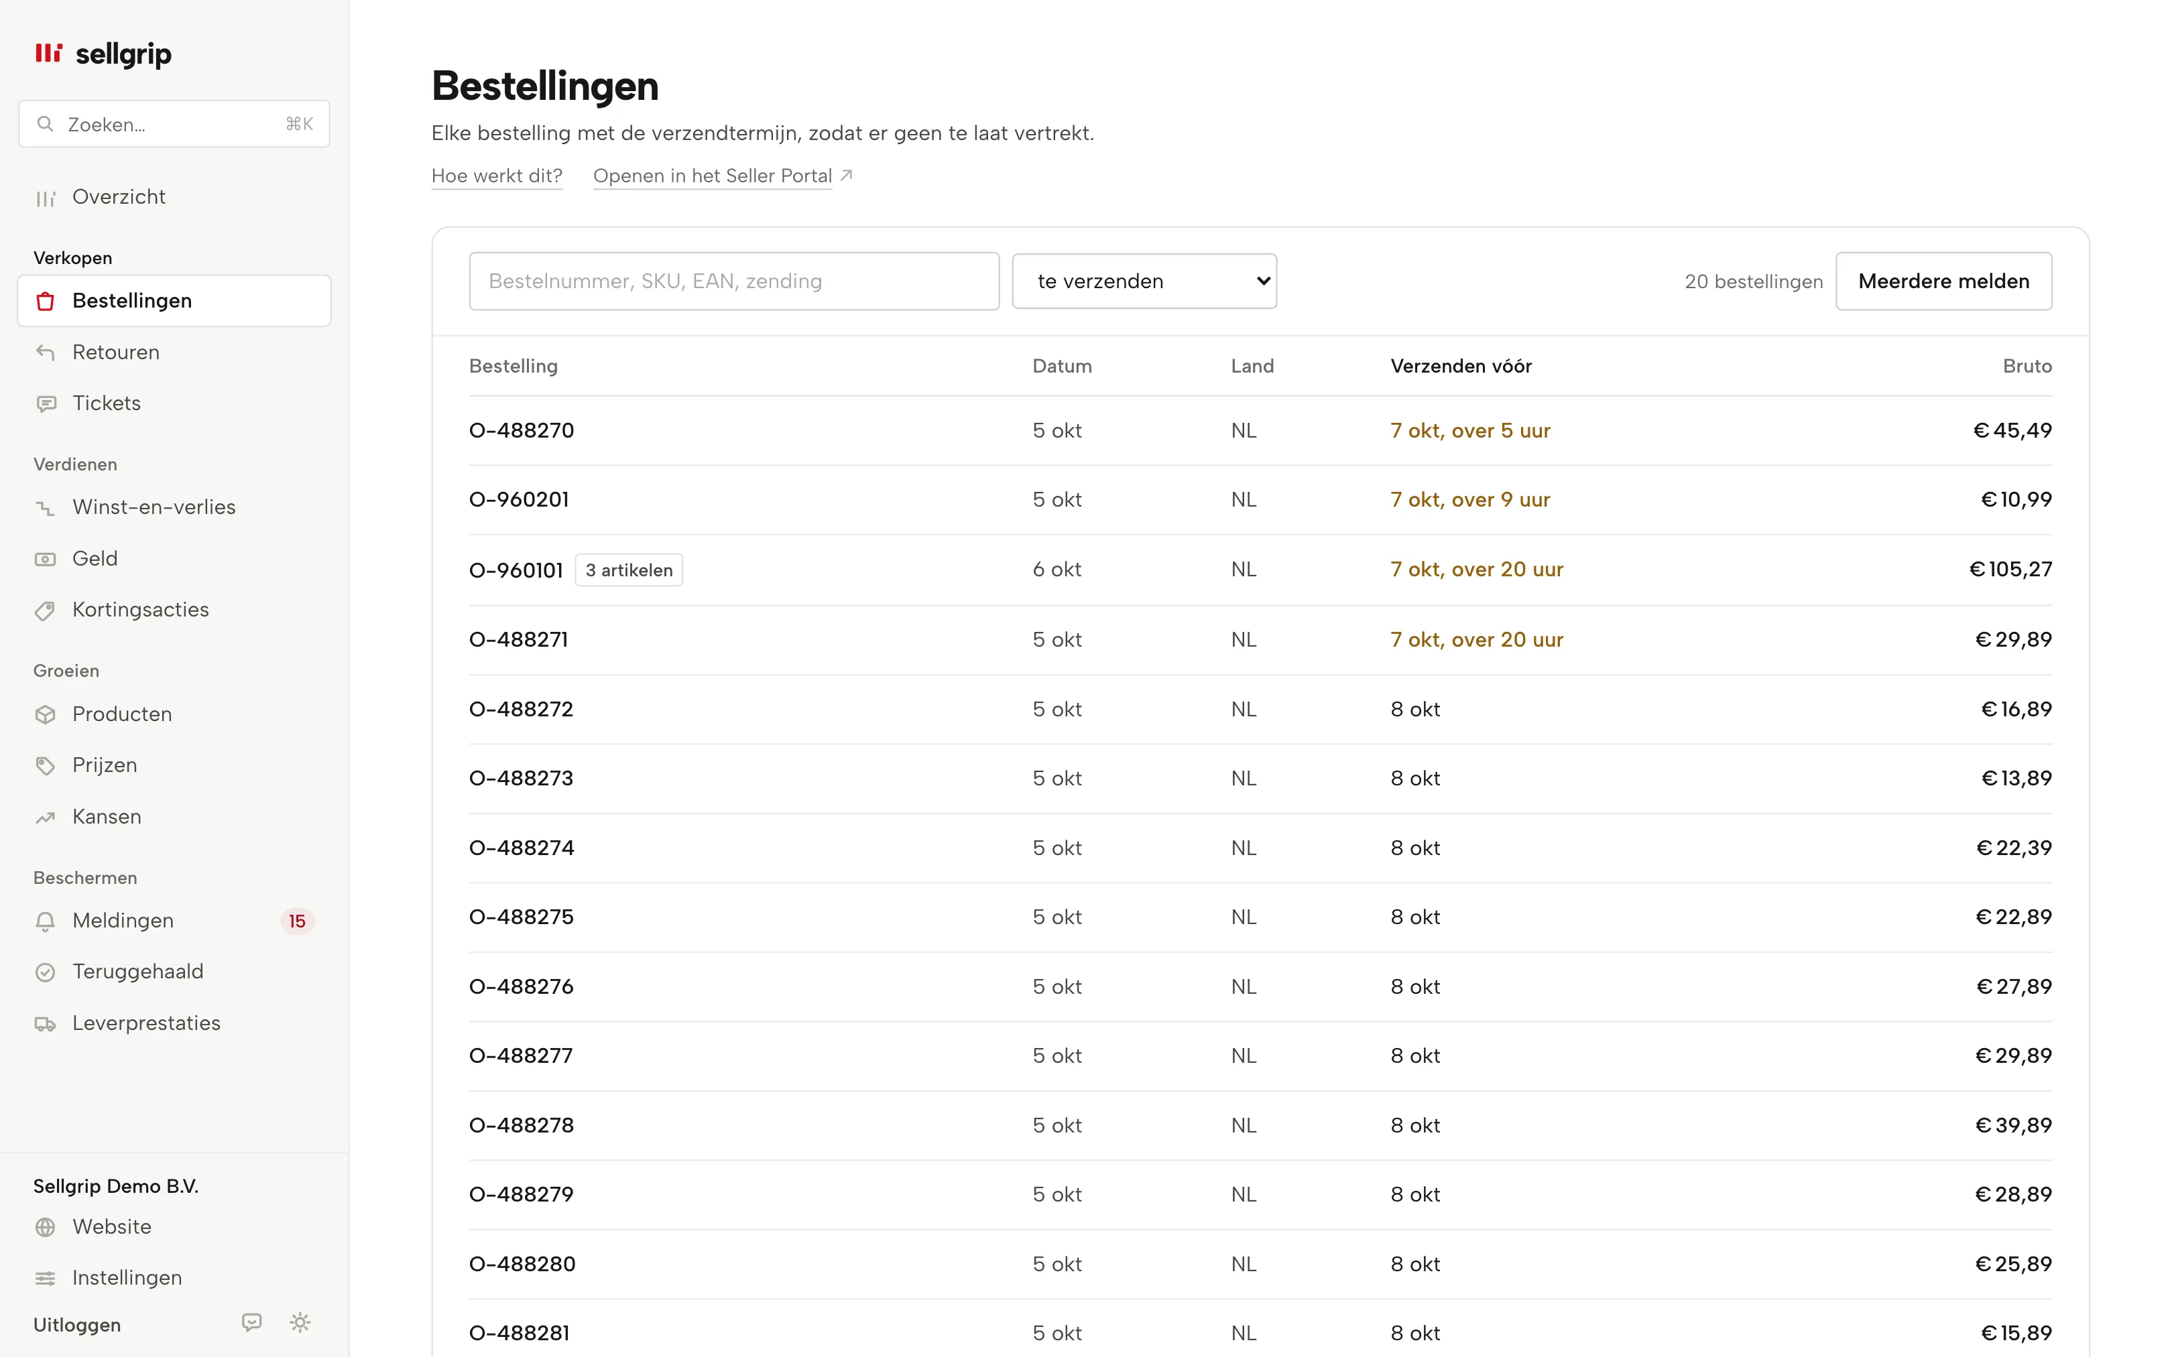The image size is (2172, 1357).
Task: Click the Winst-en-verlies chart icon
Action: (x=45, y=508)
